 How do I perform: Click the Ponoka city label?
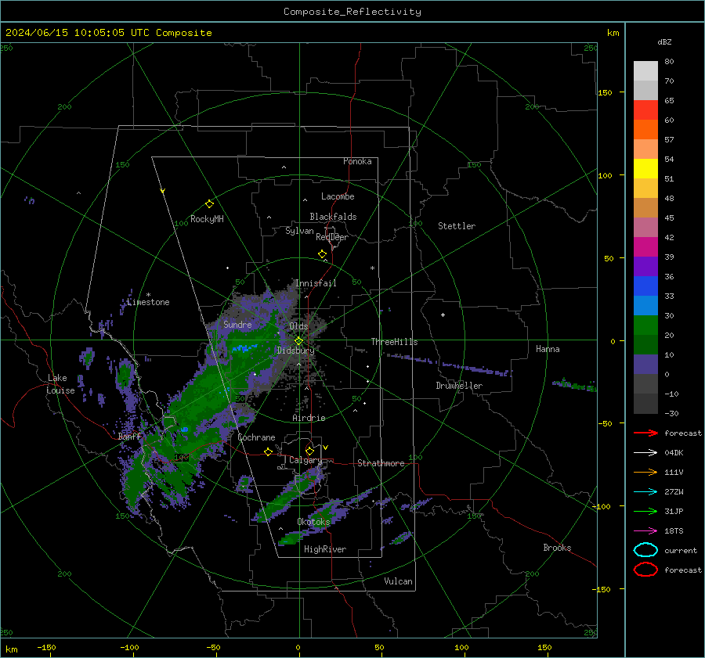[357, 161]
